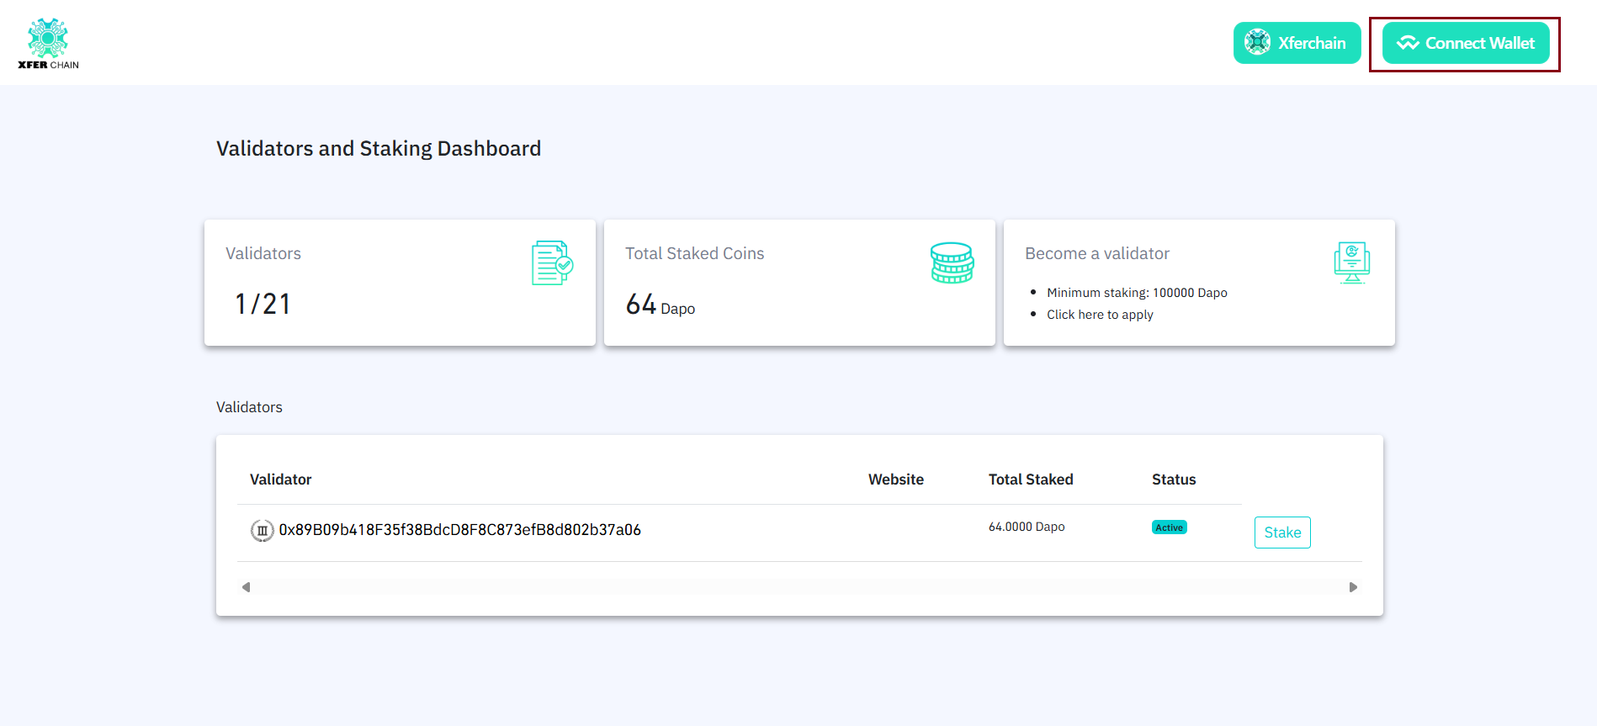Click the Active status badge

click(1170, 527)
